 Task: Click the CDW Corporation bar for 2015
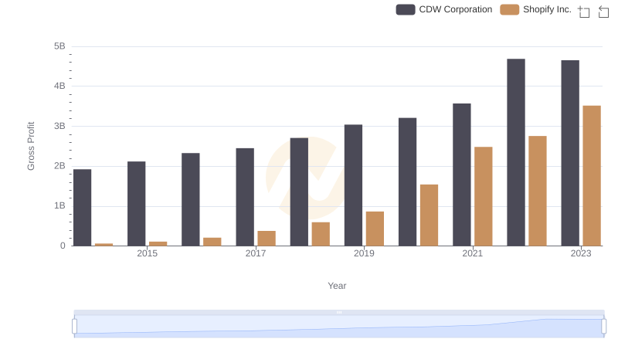click(x=137, y=204)
